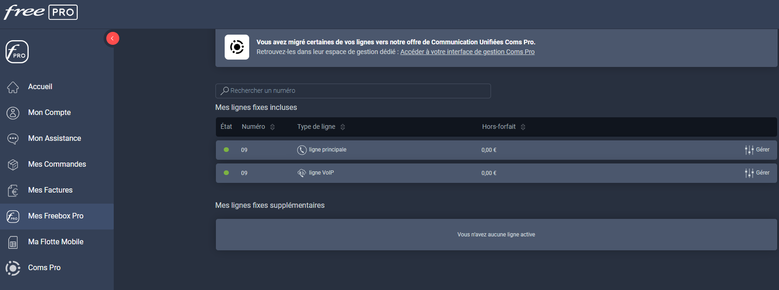Sort table by Type de ligne arrows
Viewport: 779px width, 290px height.
pyautogui.click(x=343, y=127)
